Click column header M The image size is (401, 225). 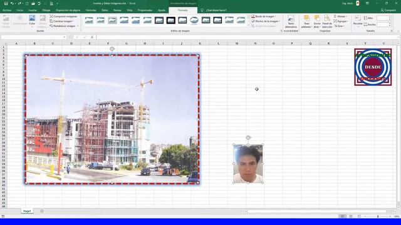click(x=237, y=43)
